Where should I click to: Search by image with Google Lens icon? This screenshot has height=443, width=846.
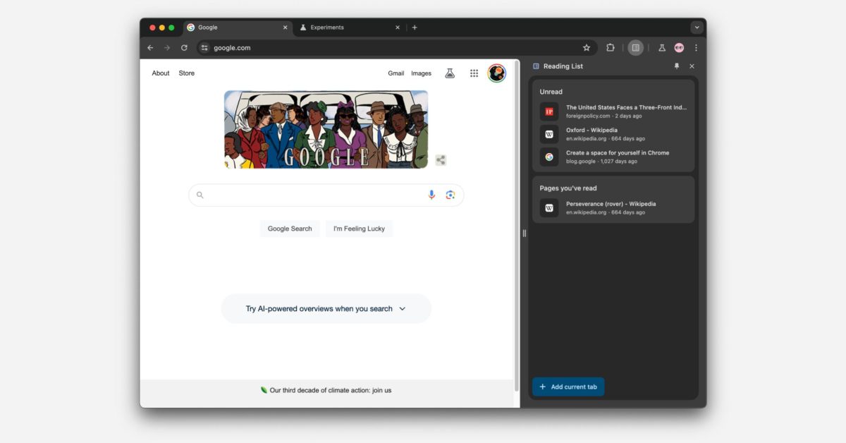pos(450,195)
